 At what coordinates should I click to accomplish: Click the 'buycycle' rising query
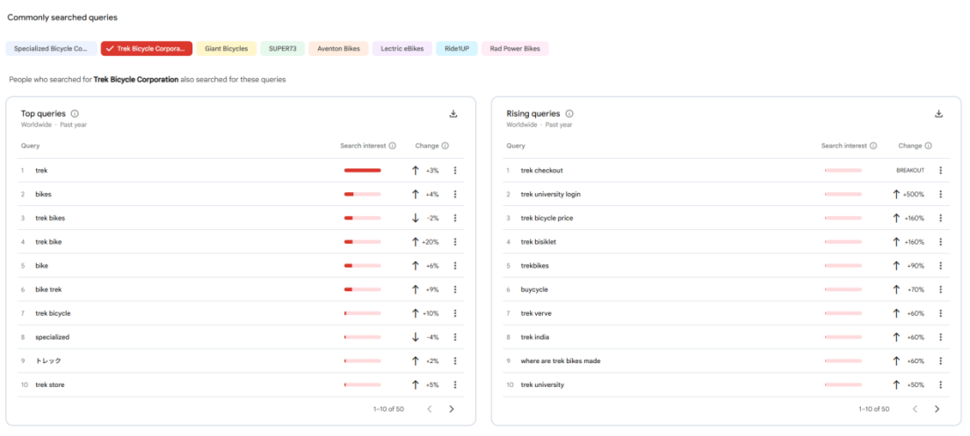click(534, 289)
